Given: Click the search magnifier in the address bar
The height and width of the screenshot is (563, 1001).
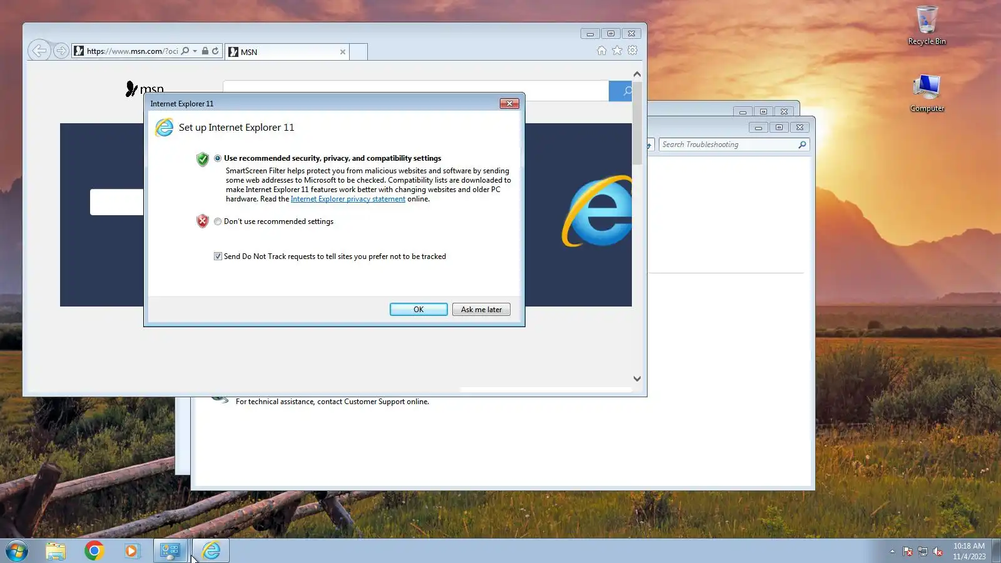Looking at the screenshot, I should (185, 51).
